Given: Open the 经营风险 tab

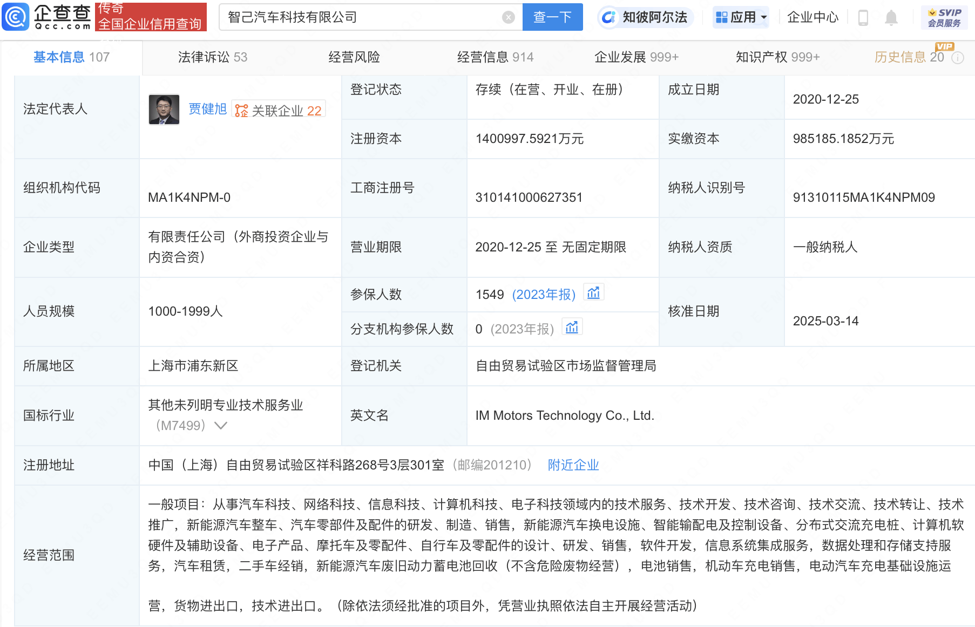Looking at the screenshot, I should click(354, 57).
